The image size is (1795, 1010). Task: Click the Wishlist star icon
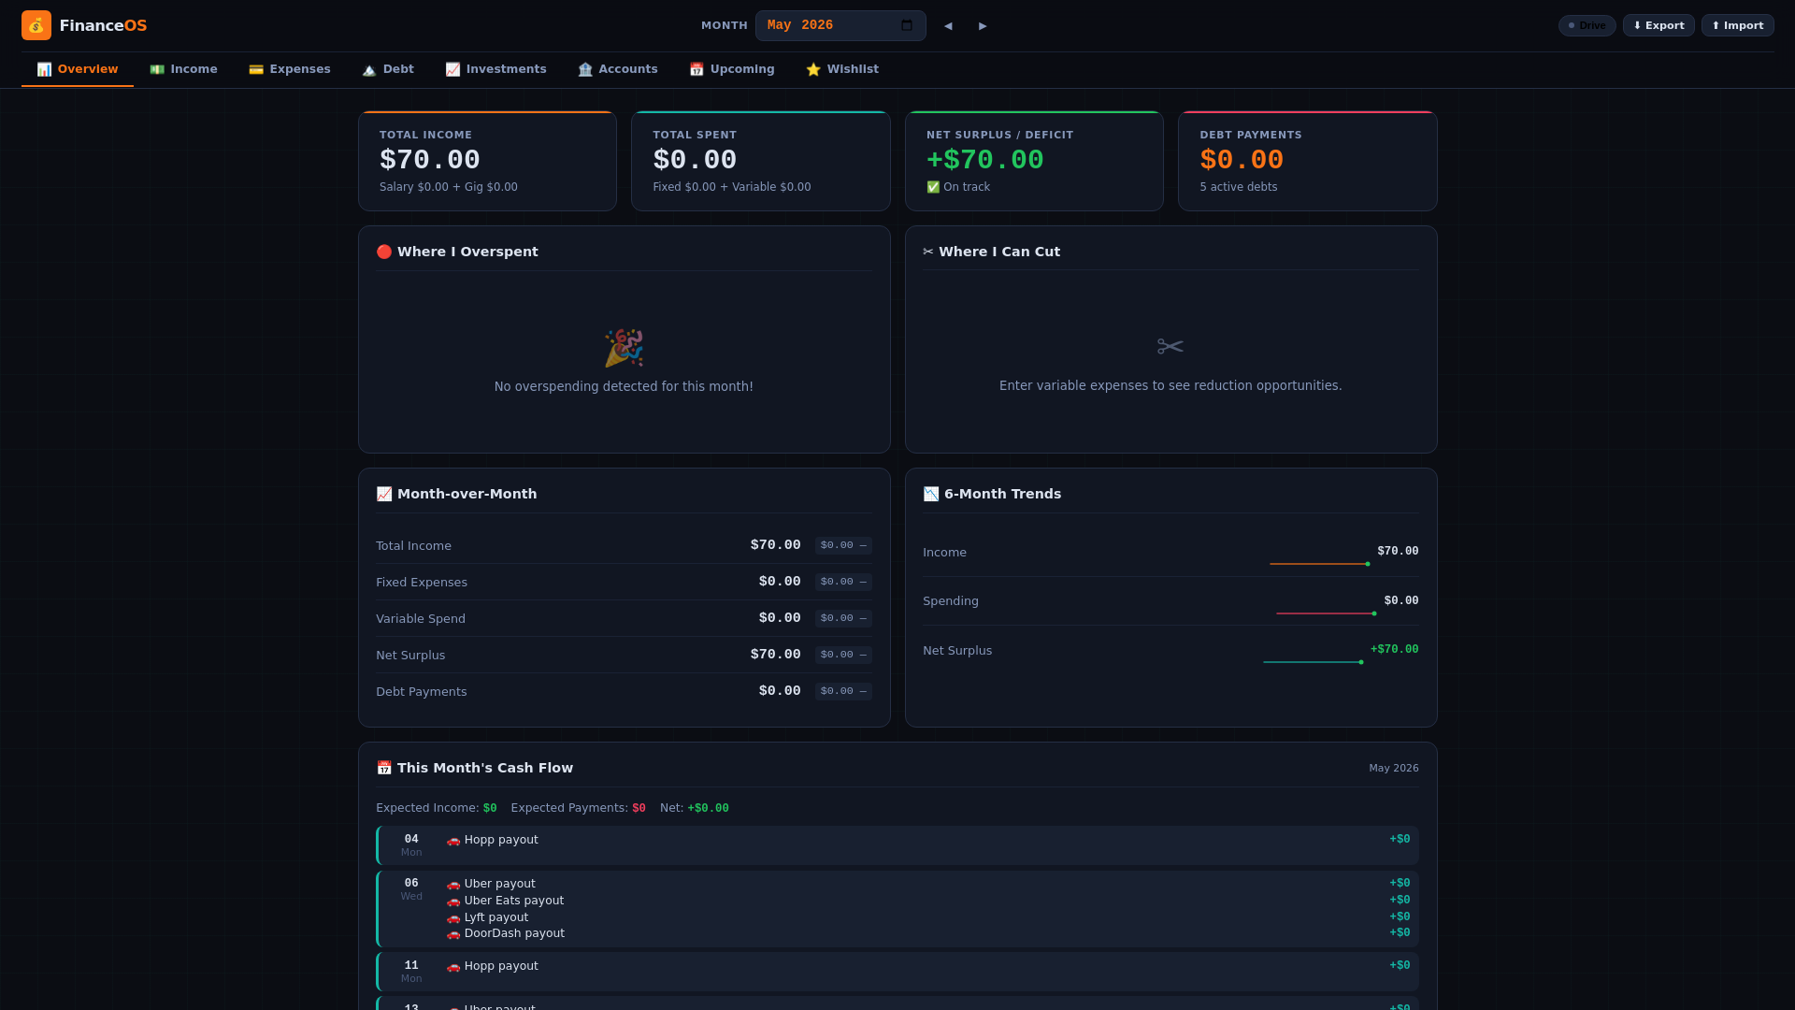pos(813,69)
